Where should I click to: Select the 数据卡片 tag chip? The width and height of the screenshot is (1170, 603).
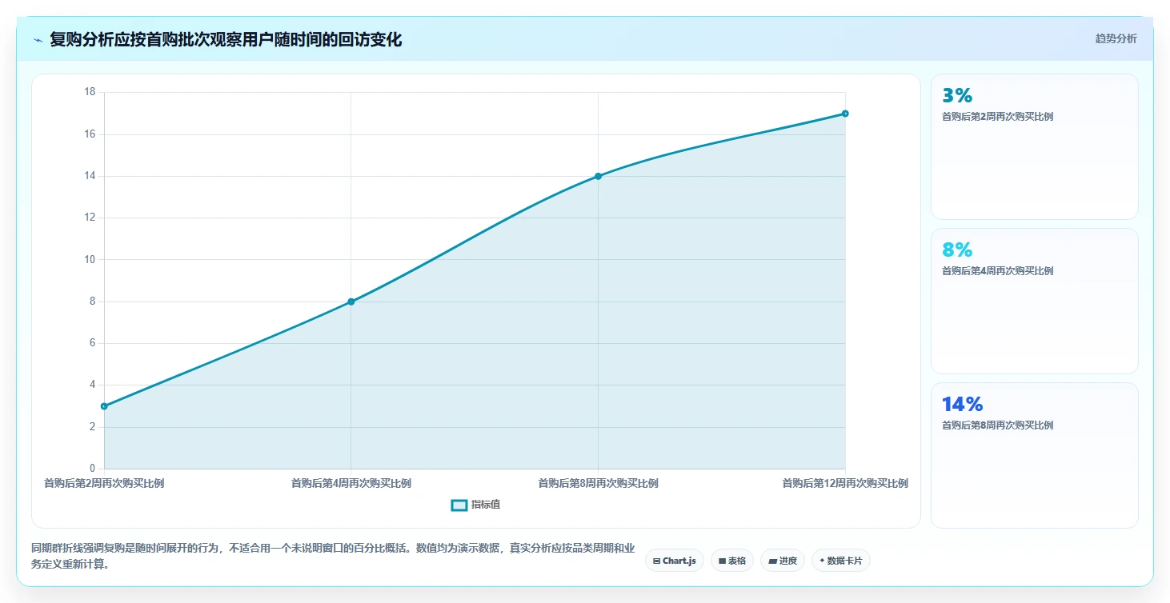(x=841, y=561)
